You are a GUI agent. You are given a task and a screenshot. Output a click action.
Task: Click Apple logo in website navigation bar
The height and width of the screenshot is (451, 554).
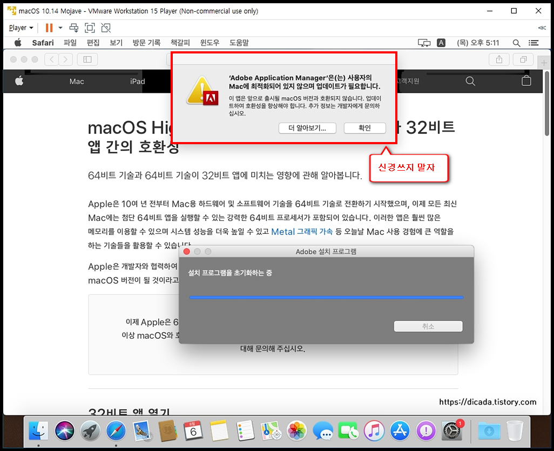[19, 81]
